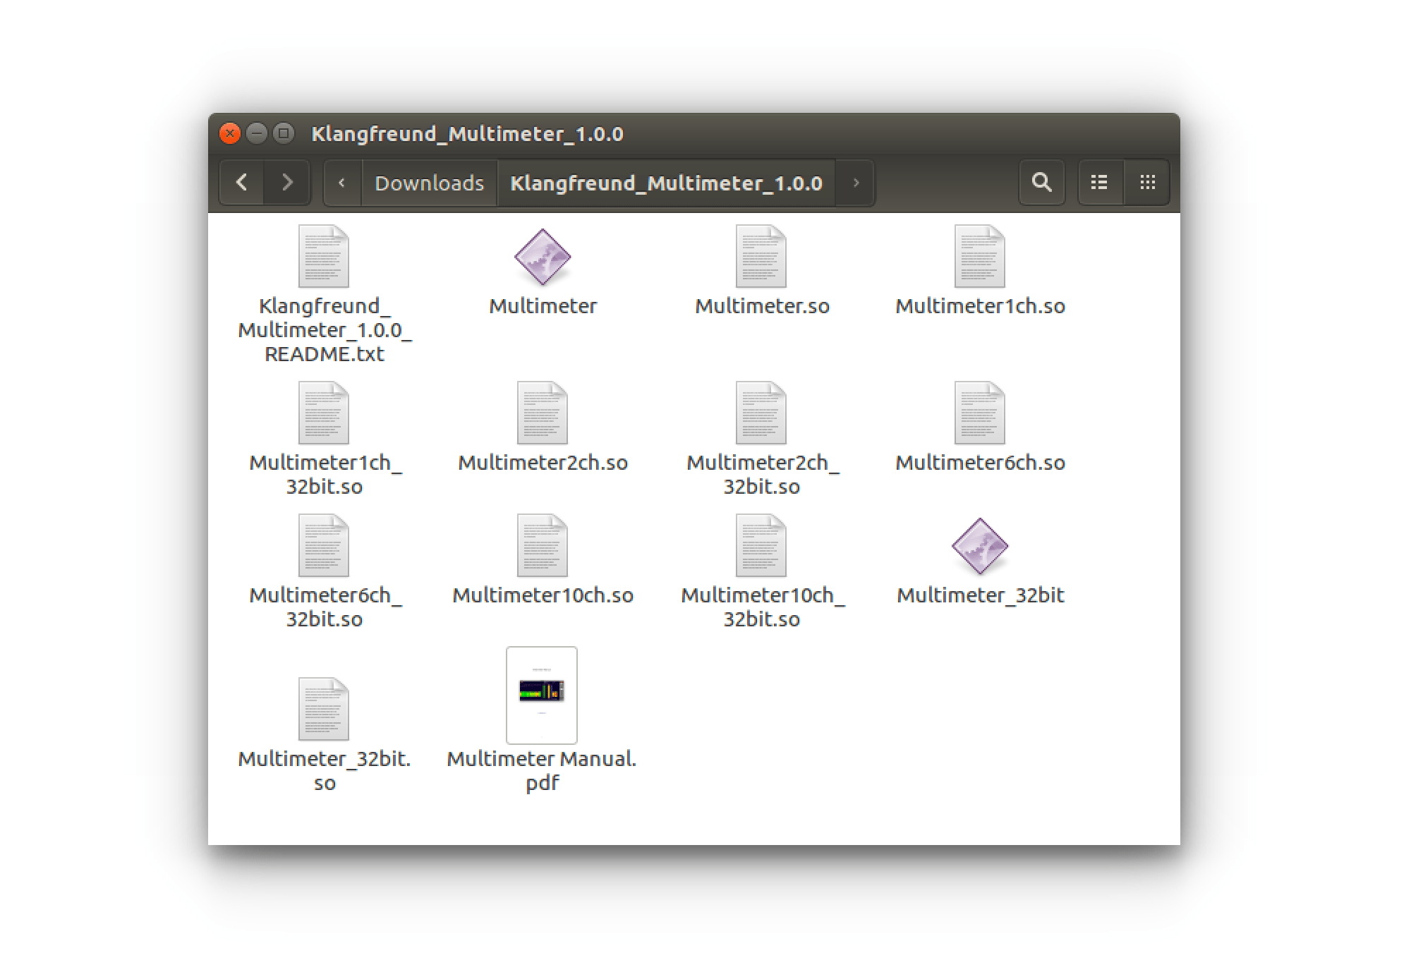Click the search magnifier icon
The height and width of the screenshot is (972, 1411).
click(1041, 183)
